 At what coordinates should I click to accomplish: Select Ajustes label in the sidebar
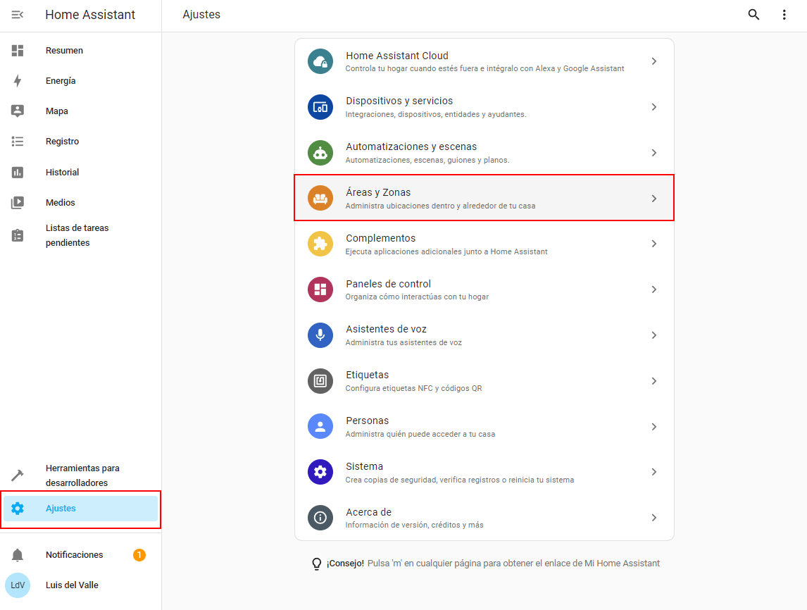(61, 509)
